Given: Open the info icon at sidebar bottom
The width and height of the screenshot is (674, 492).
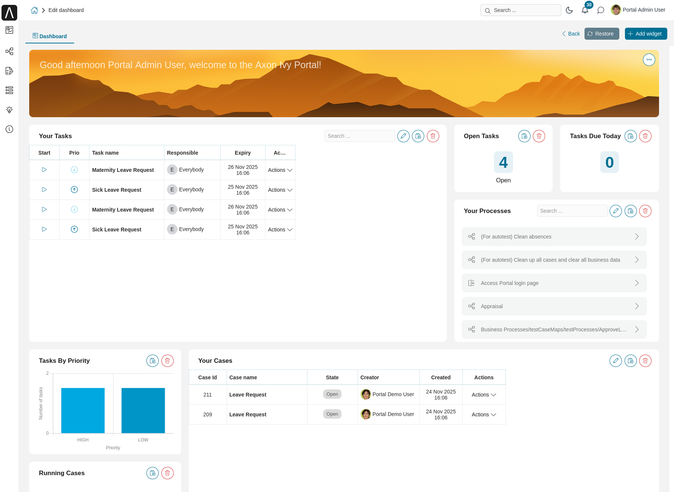Looking at the screenshot, I should tap(9, 129).
